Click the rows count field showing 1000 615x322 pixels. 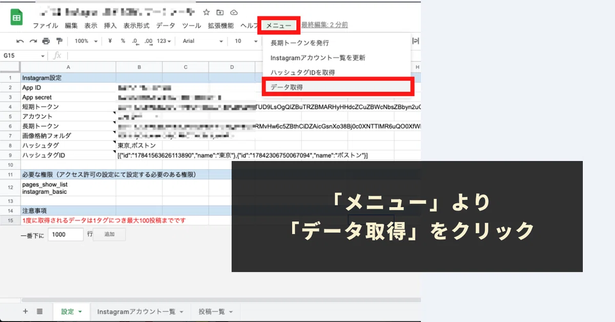(x=67, y=234)
